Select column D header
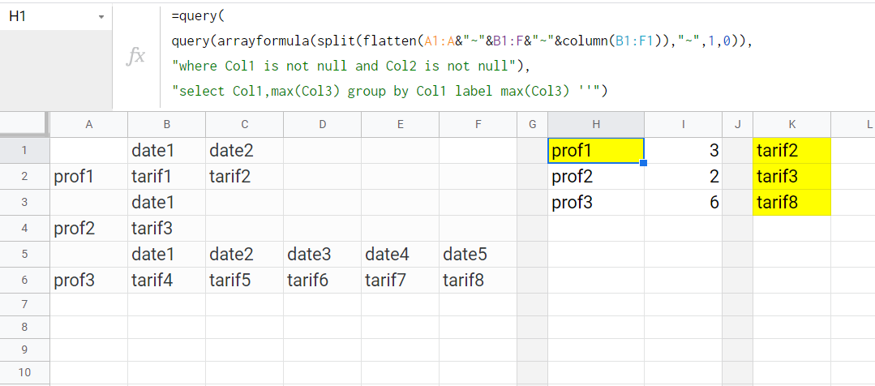 tap(322, 124)
